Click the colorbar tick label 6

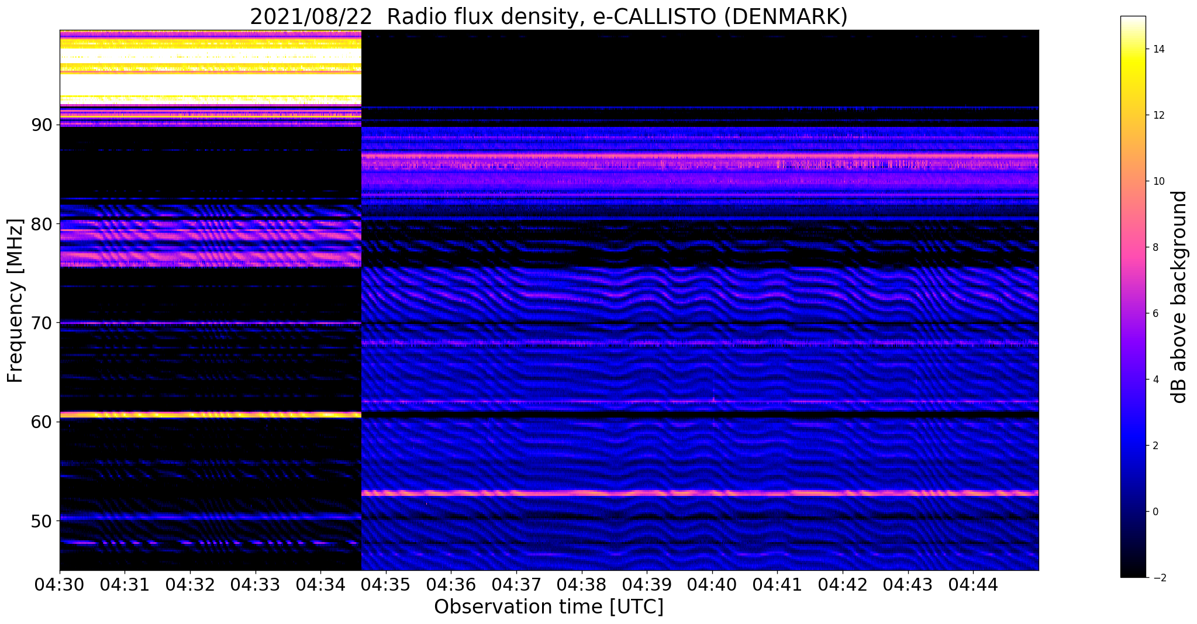click(1155, 313)
